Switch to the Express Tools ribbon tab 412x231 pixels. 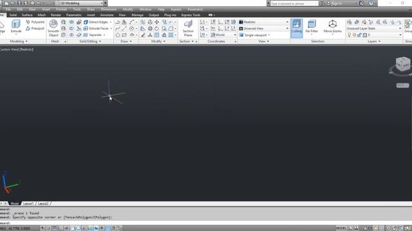(x=191, y=15)
